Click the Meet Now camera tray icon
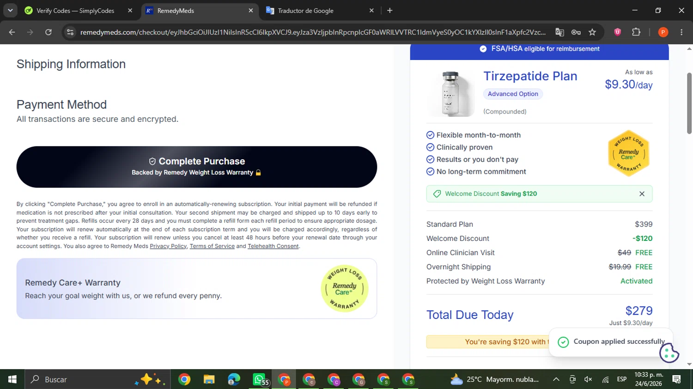Image resolution: width=693 pixels, height=389 pixels. tap(572, 379)
